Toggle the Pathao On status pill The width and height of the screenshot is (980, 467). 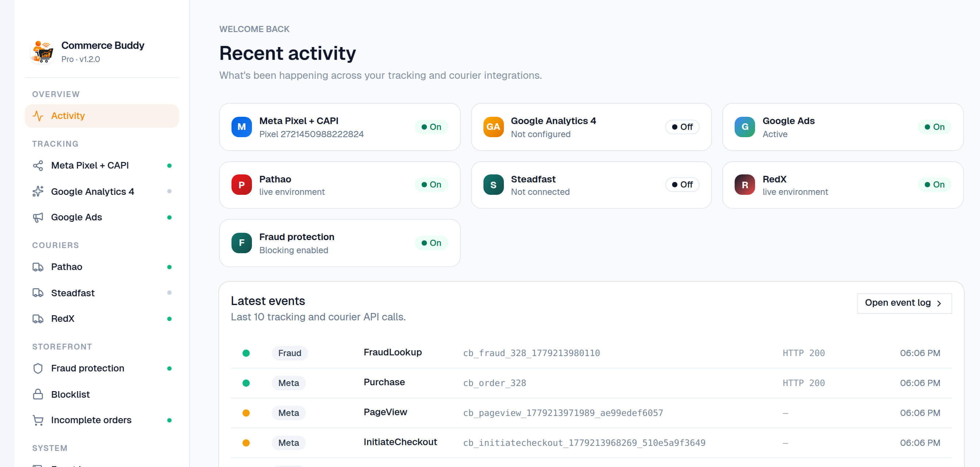[x=431, y=185]
